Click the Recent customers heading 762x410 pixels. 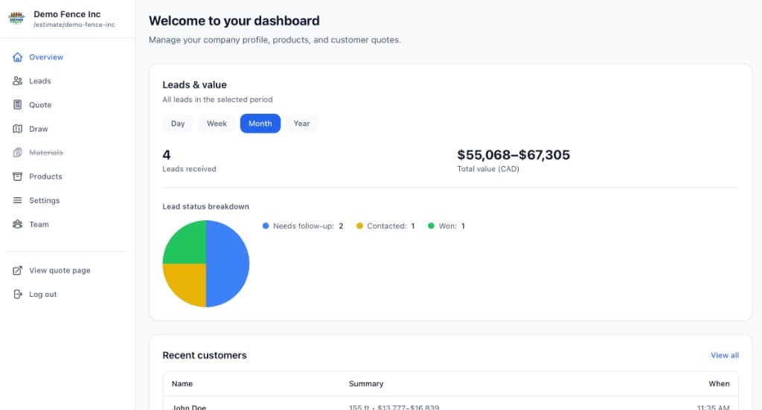coord(205,355)
